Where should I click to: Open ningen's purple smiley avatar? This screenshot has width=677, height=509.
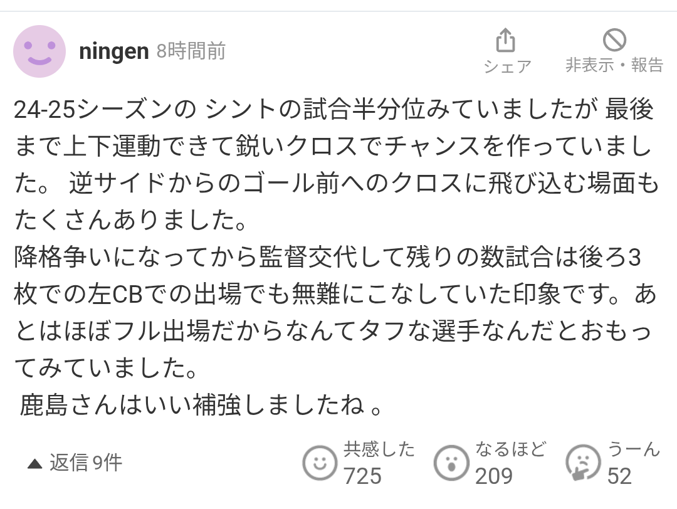click(39, 51)
